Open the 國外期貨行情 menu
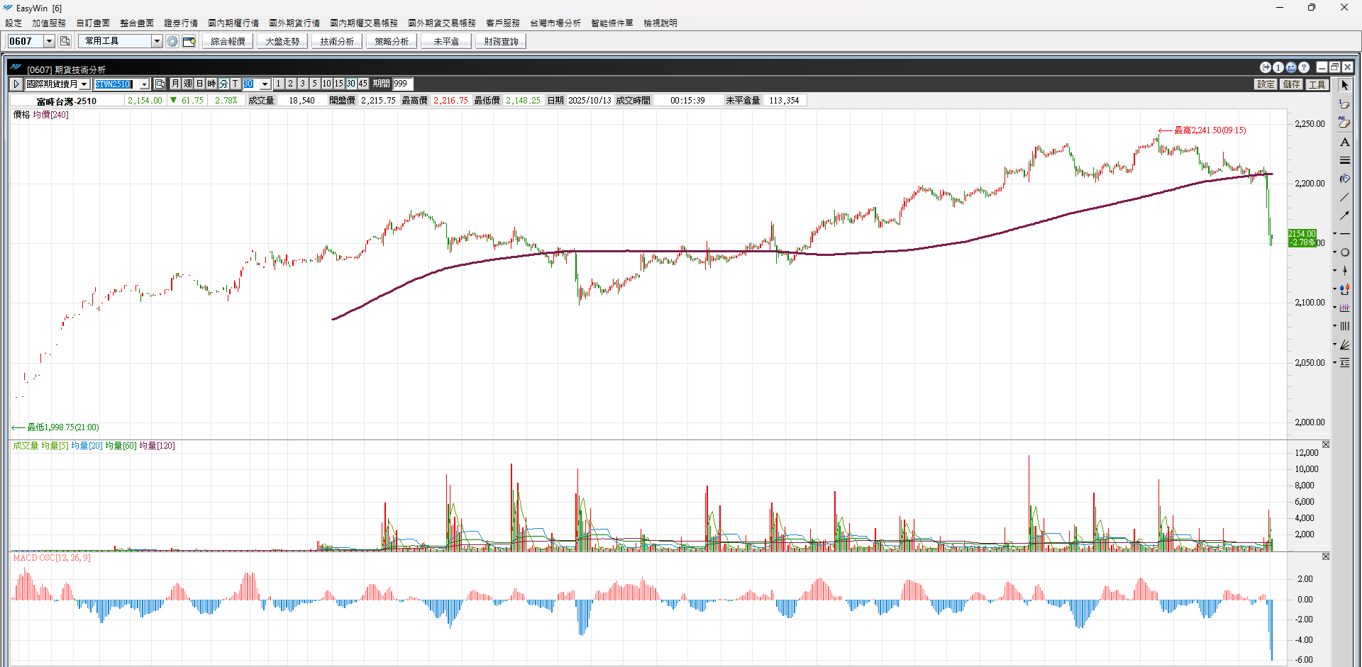 click(x=294, y=23)
